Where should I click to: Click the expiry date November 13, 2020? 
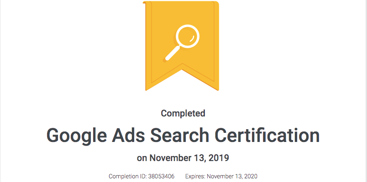click(x=232, y=176)
